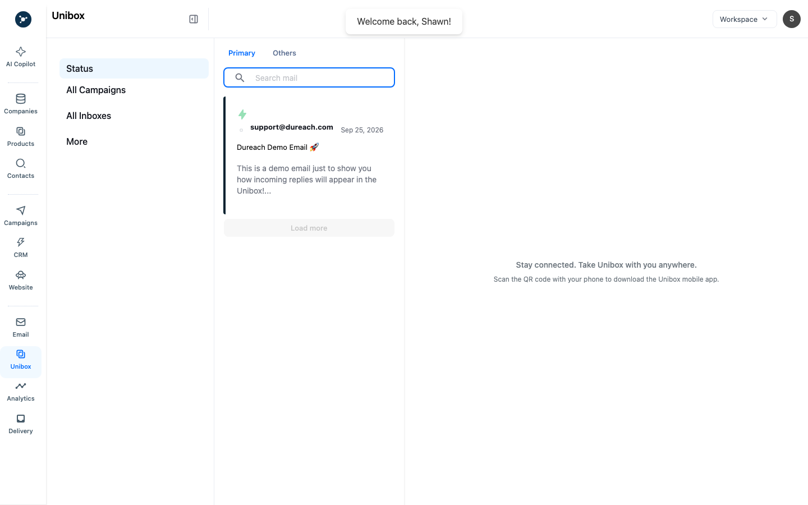
Task: Select the CRM lightning icon
Action: coord(21,242)
